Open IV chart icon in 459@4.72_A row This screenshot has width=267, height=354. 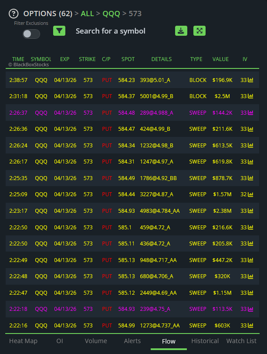[250, 227]
